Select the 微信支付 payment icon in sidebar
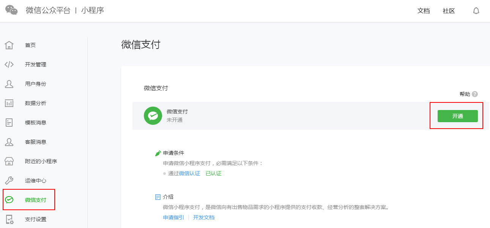The height and width of the screenshot is (228, 490). point(9,199)
